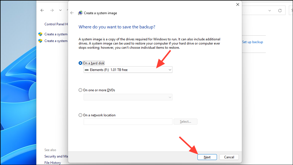Select the On a network location option

(x=80, y=115)
